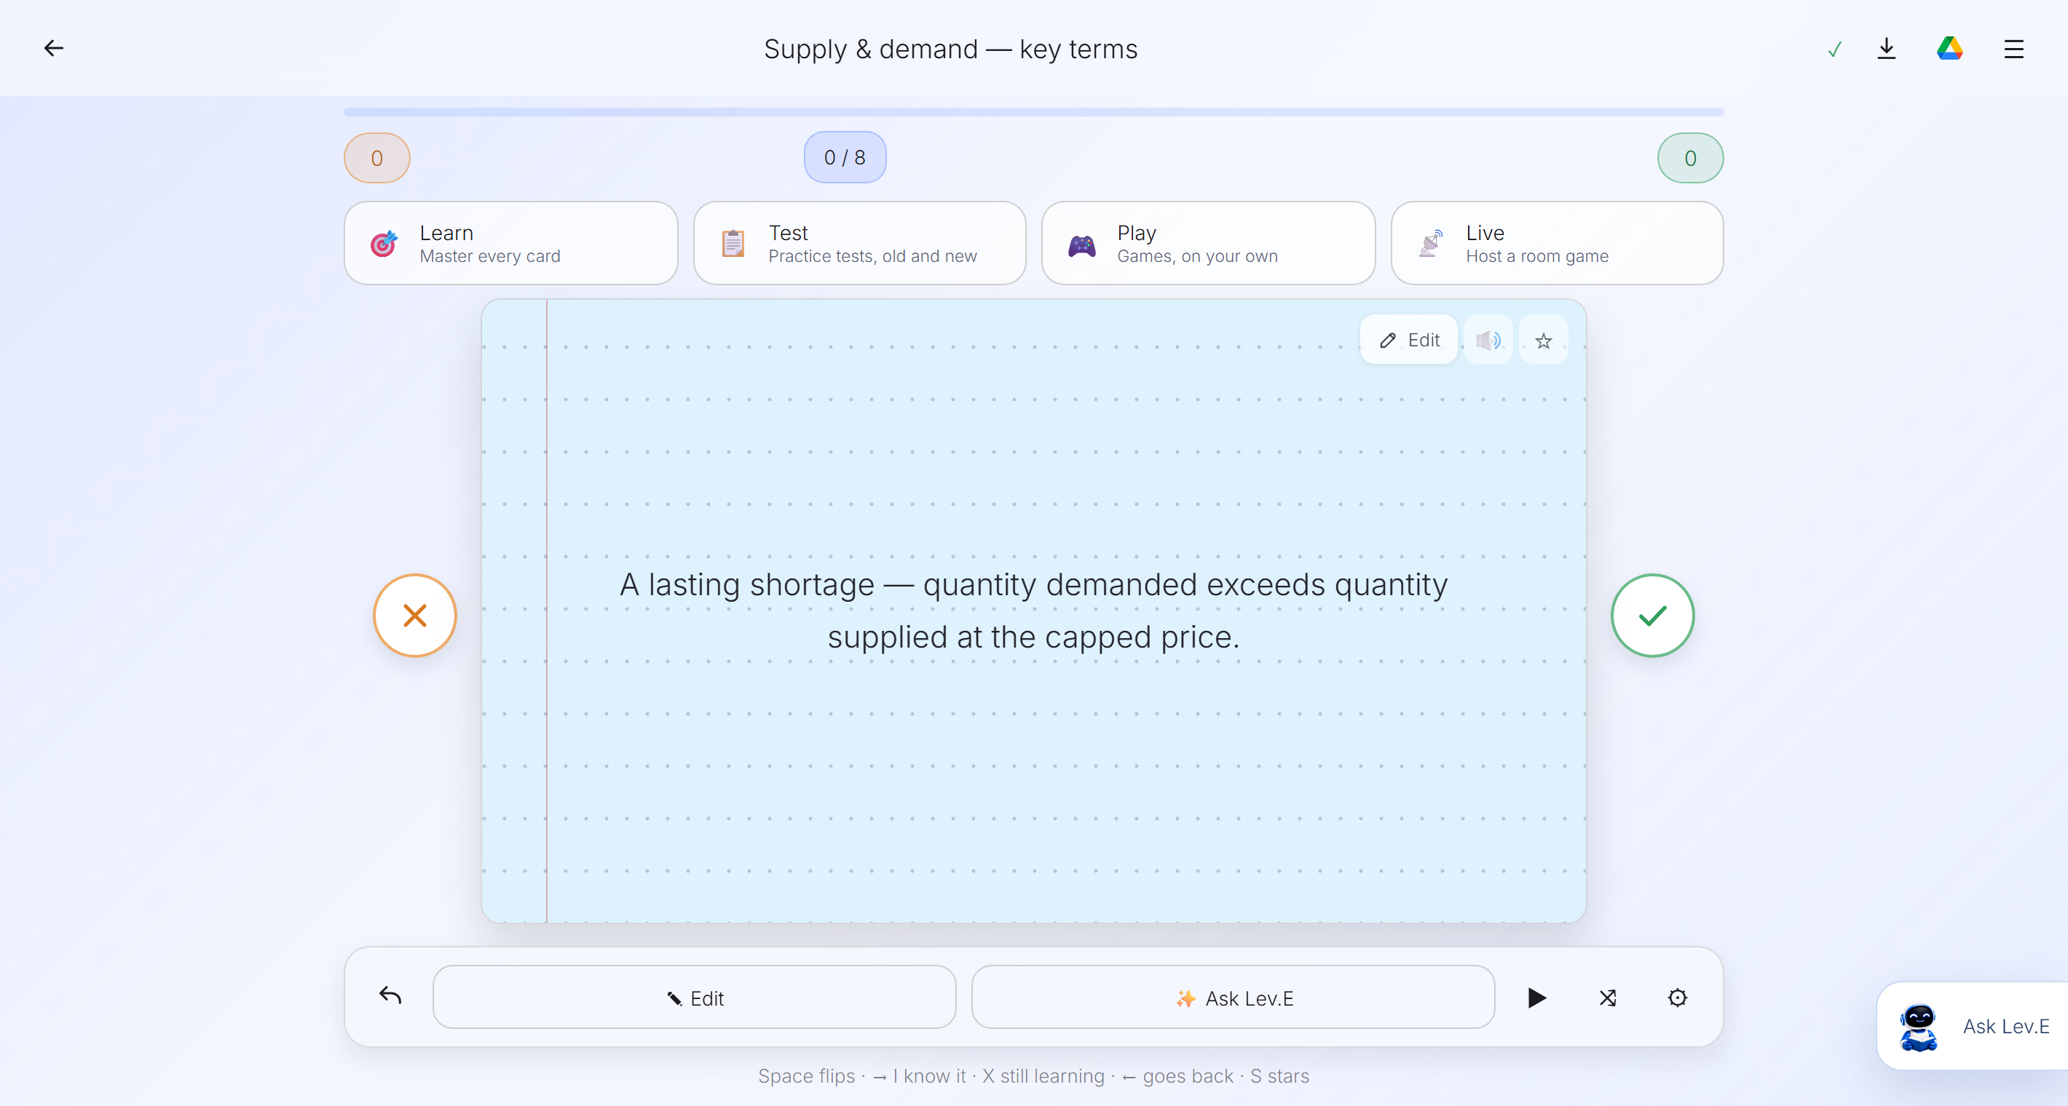Go back using the top-left arrow
The height and width of the screenshot is (1106, 2068).
click(x=54, y=48)
